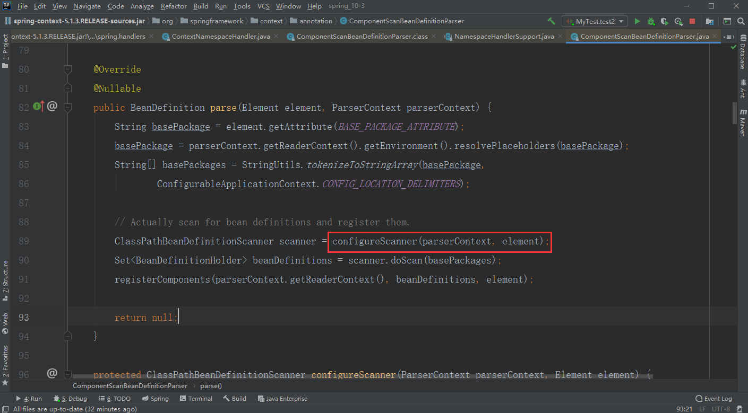The image size is (748, 413).
Task: Stop the running process with red square
Action: point(692,21)
